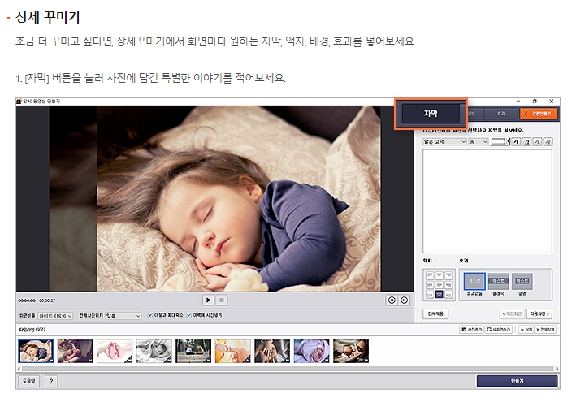The height and width of the screenshot is (402, 572).
Task: Select the third subtitle effect preset
Action: (522, 284)
